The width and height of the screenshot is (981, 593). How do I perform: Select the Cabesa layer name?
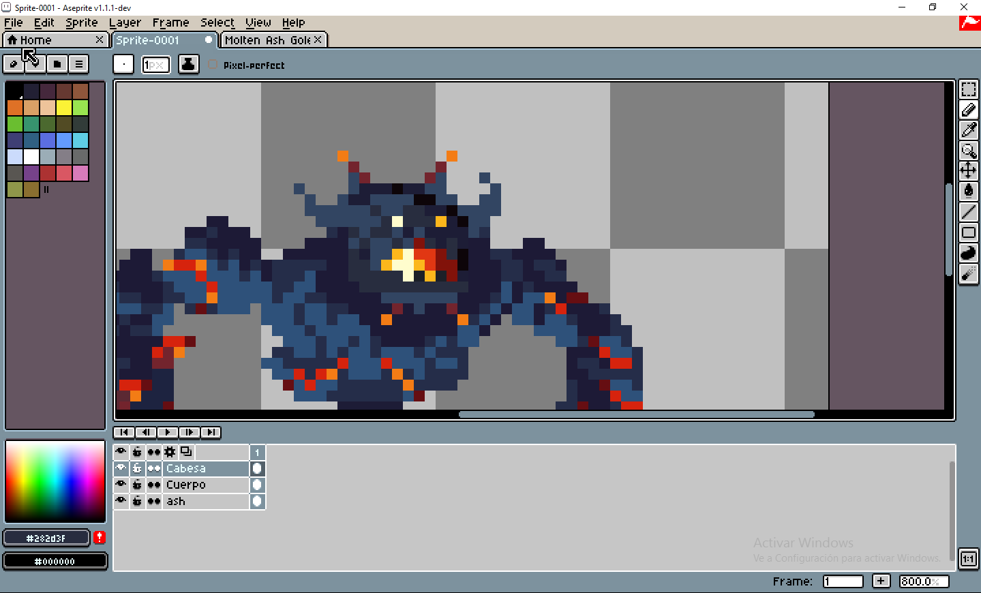pyautogui.click(x=206, y=468)
